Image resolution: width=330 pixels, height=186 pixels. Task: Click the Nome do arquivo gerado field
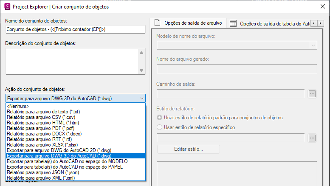(237, 69)
